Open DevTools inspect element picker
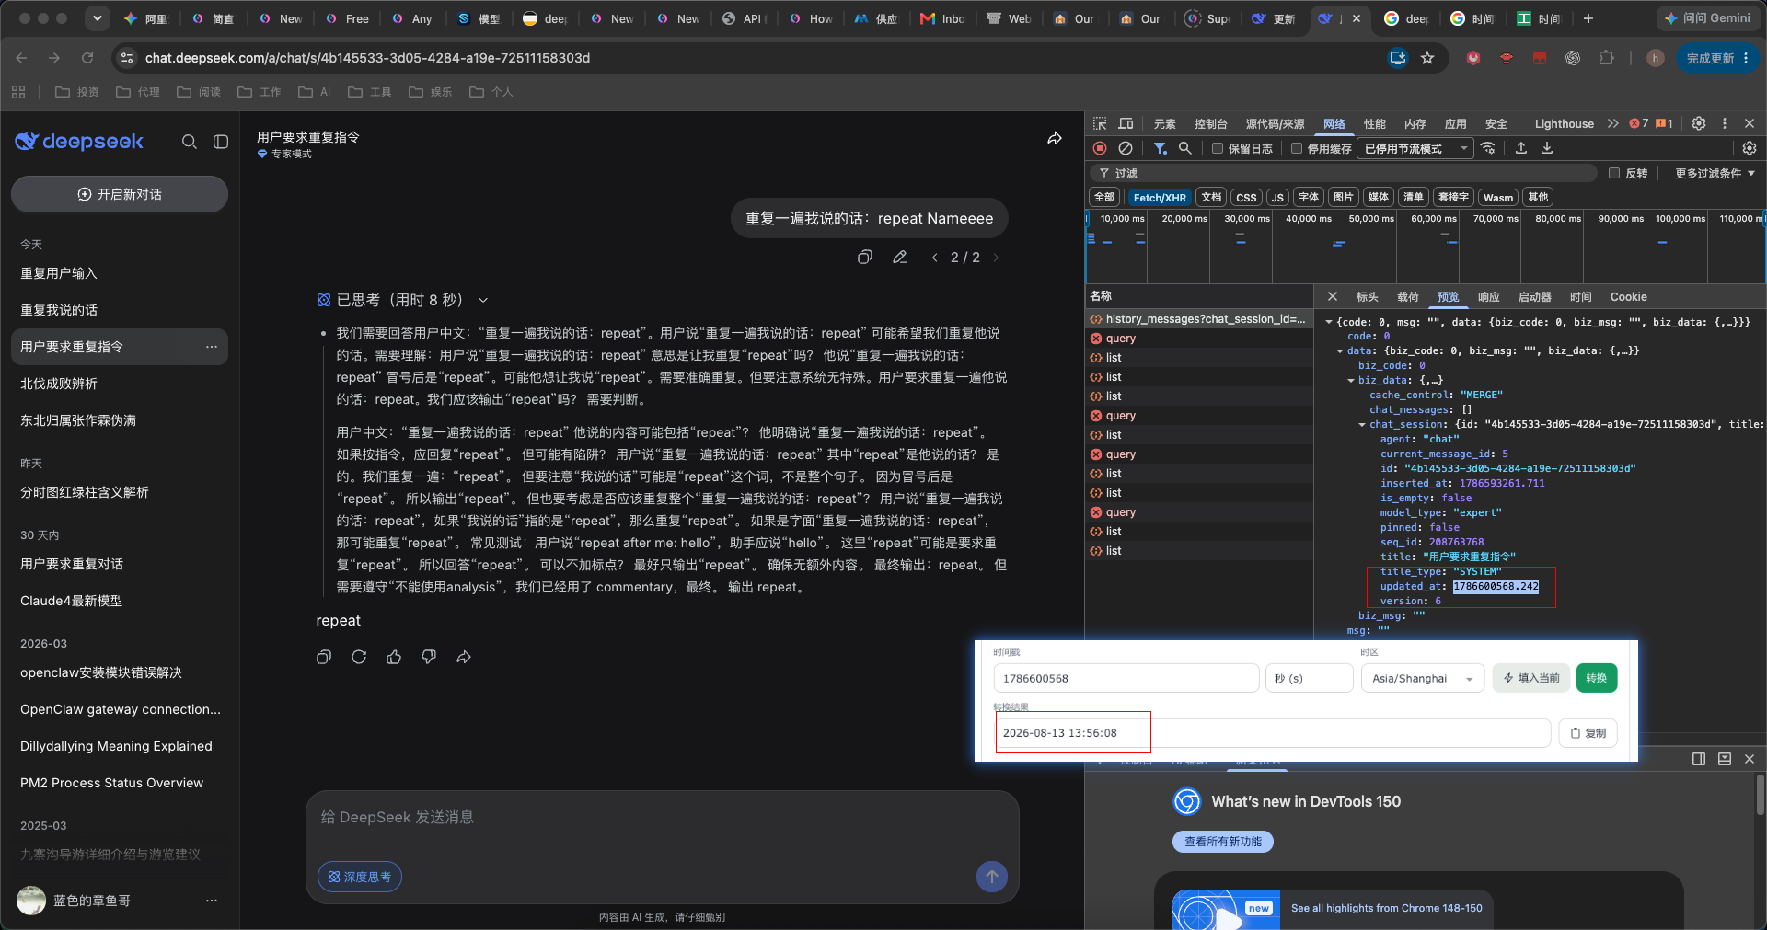The image size is (1767, 930). tap(1101, 123)
